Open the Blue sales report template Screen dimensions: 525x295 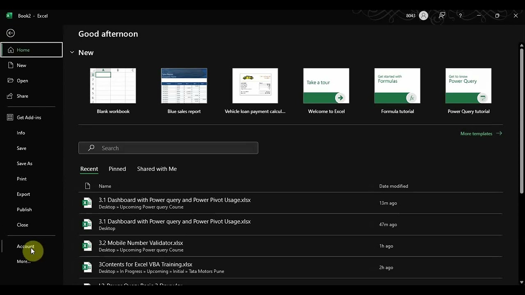184,91
